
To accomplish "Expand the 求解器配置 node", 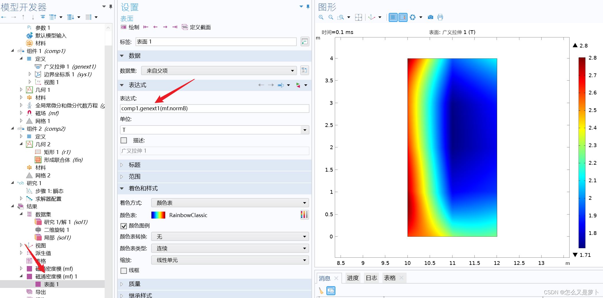I will (x=21, y=198).
